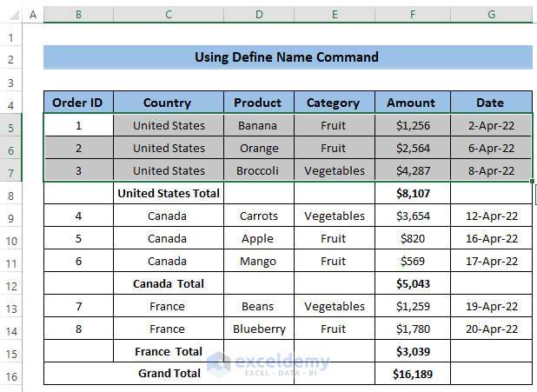
Task: Select column C header
Action: click(x=169, y=16)
